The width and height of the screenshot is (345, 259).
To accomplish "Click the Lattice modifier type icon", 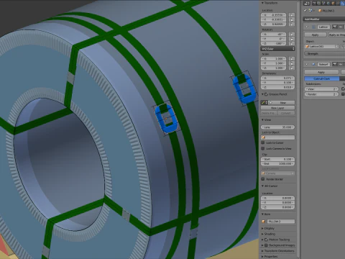I will [313, 27].
